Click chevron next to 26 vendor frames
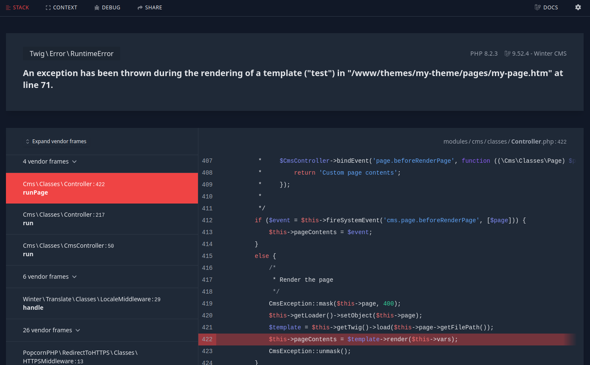 [78, 331]
